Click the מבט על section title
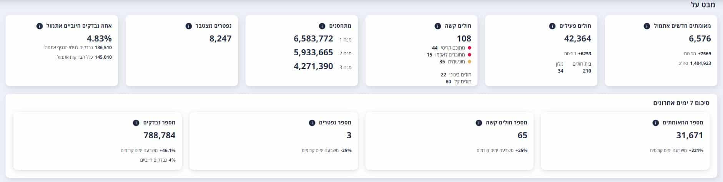The image size is (723, 182). pyautogui.click(x=703, y=5)
